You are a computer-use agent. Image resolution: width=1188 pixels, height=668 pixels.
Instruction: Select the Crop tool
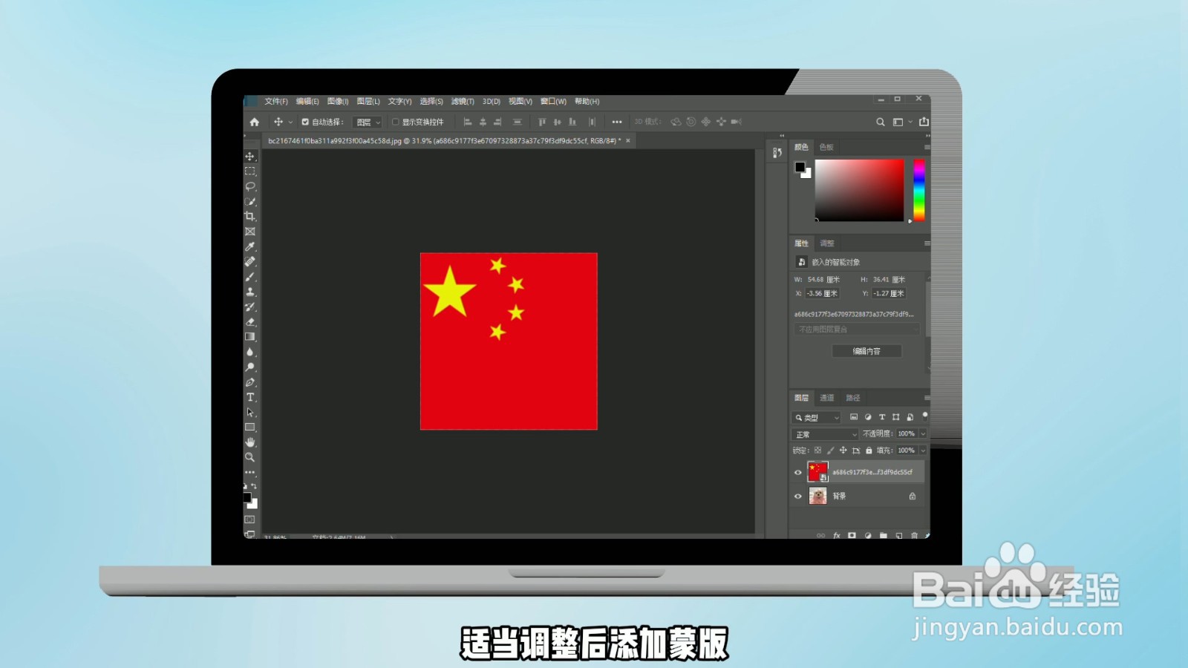pyautogui.click(x=250, y=216)
